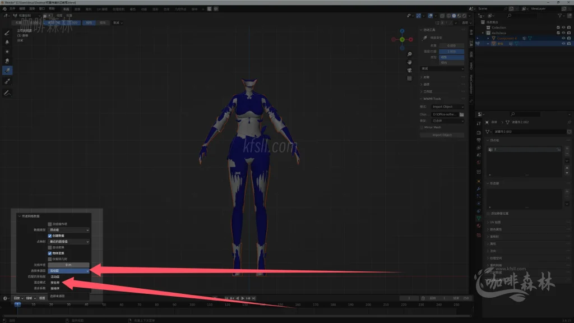Switch perspective/orthographic with grid icon
Screen dimensions: 574x323
(409, 79)
